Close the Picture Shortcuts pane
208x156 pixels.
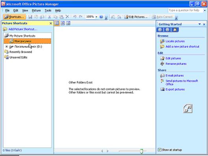[x=51, y=24]
